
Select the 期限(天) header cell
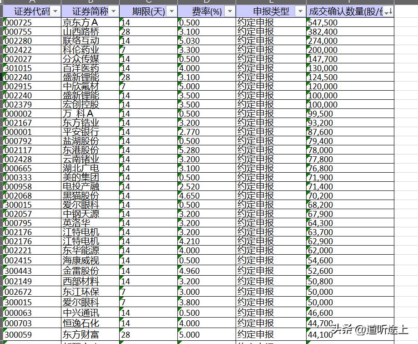148,11
